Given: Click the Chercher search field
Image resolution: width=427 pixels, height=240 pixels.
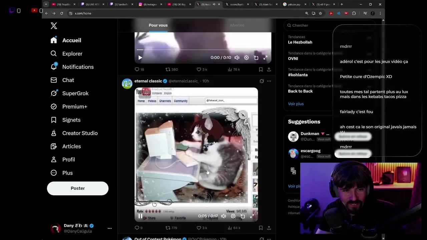Looking at the screenshot, I should coord(330,25).
